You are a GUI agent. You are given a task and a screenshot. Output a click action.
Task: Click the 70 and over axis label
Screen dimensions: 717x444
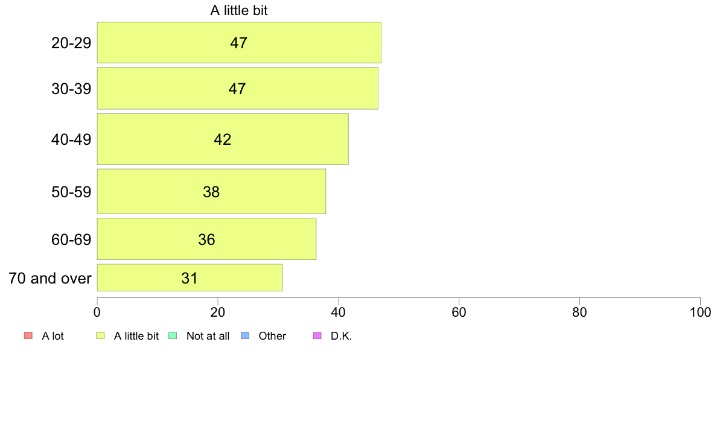pyautogui.click(x=50, y=278)
